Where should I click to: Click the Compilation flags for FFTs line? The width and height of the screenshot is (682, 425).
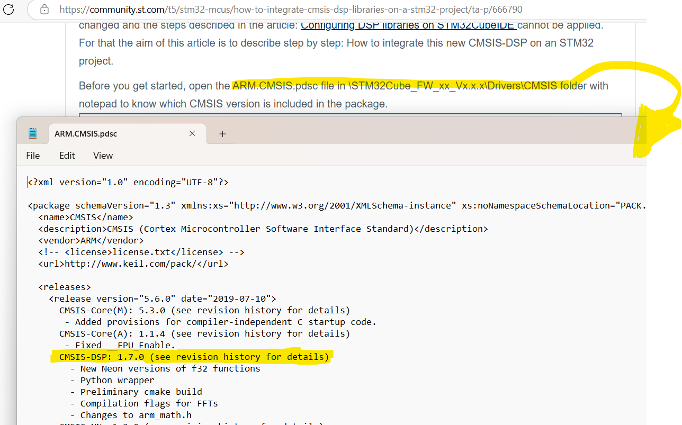[144, 403]
